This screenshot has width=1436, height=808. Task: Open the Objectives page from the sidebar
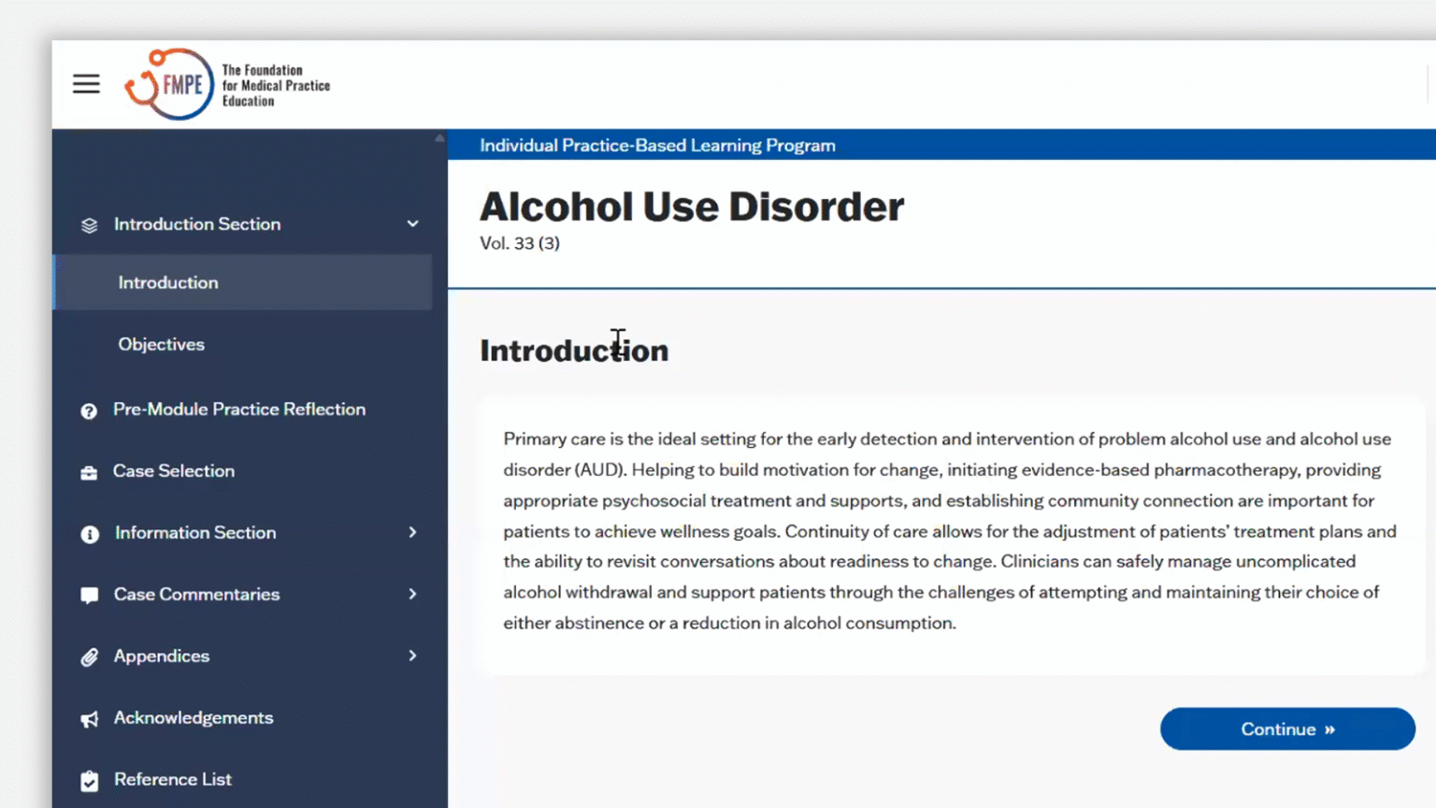point(161,344)
